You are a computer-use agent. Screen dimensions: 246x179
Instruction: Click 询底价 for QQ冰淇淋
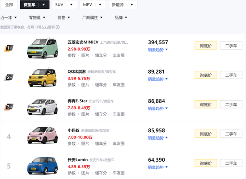click(x=206, y=75)
